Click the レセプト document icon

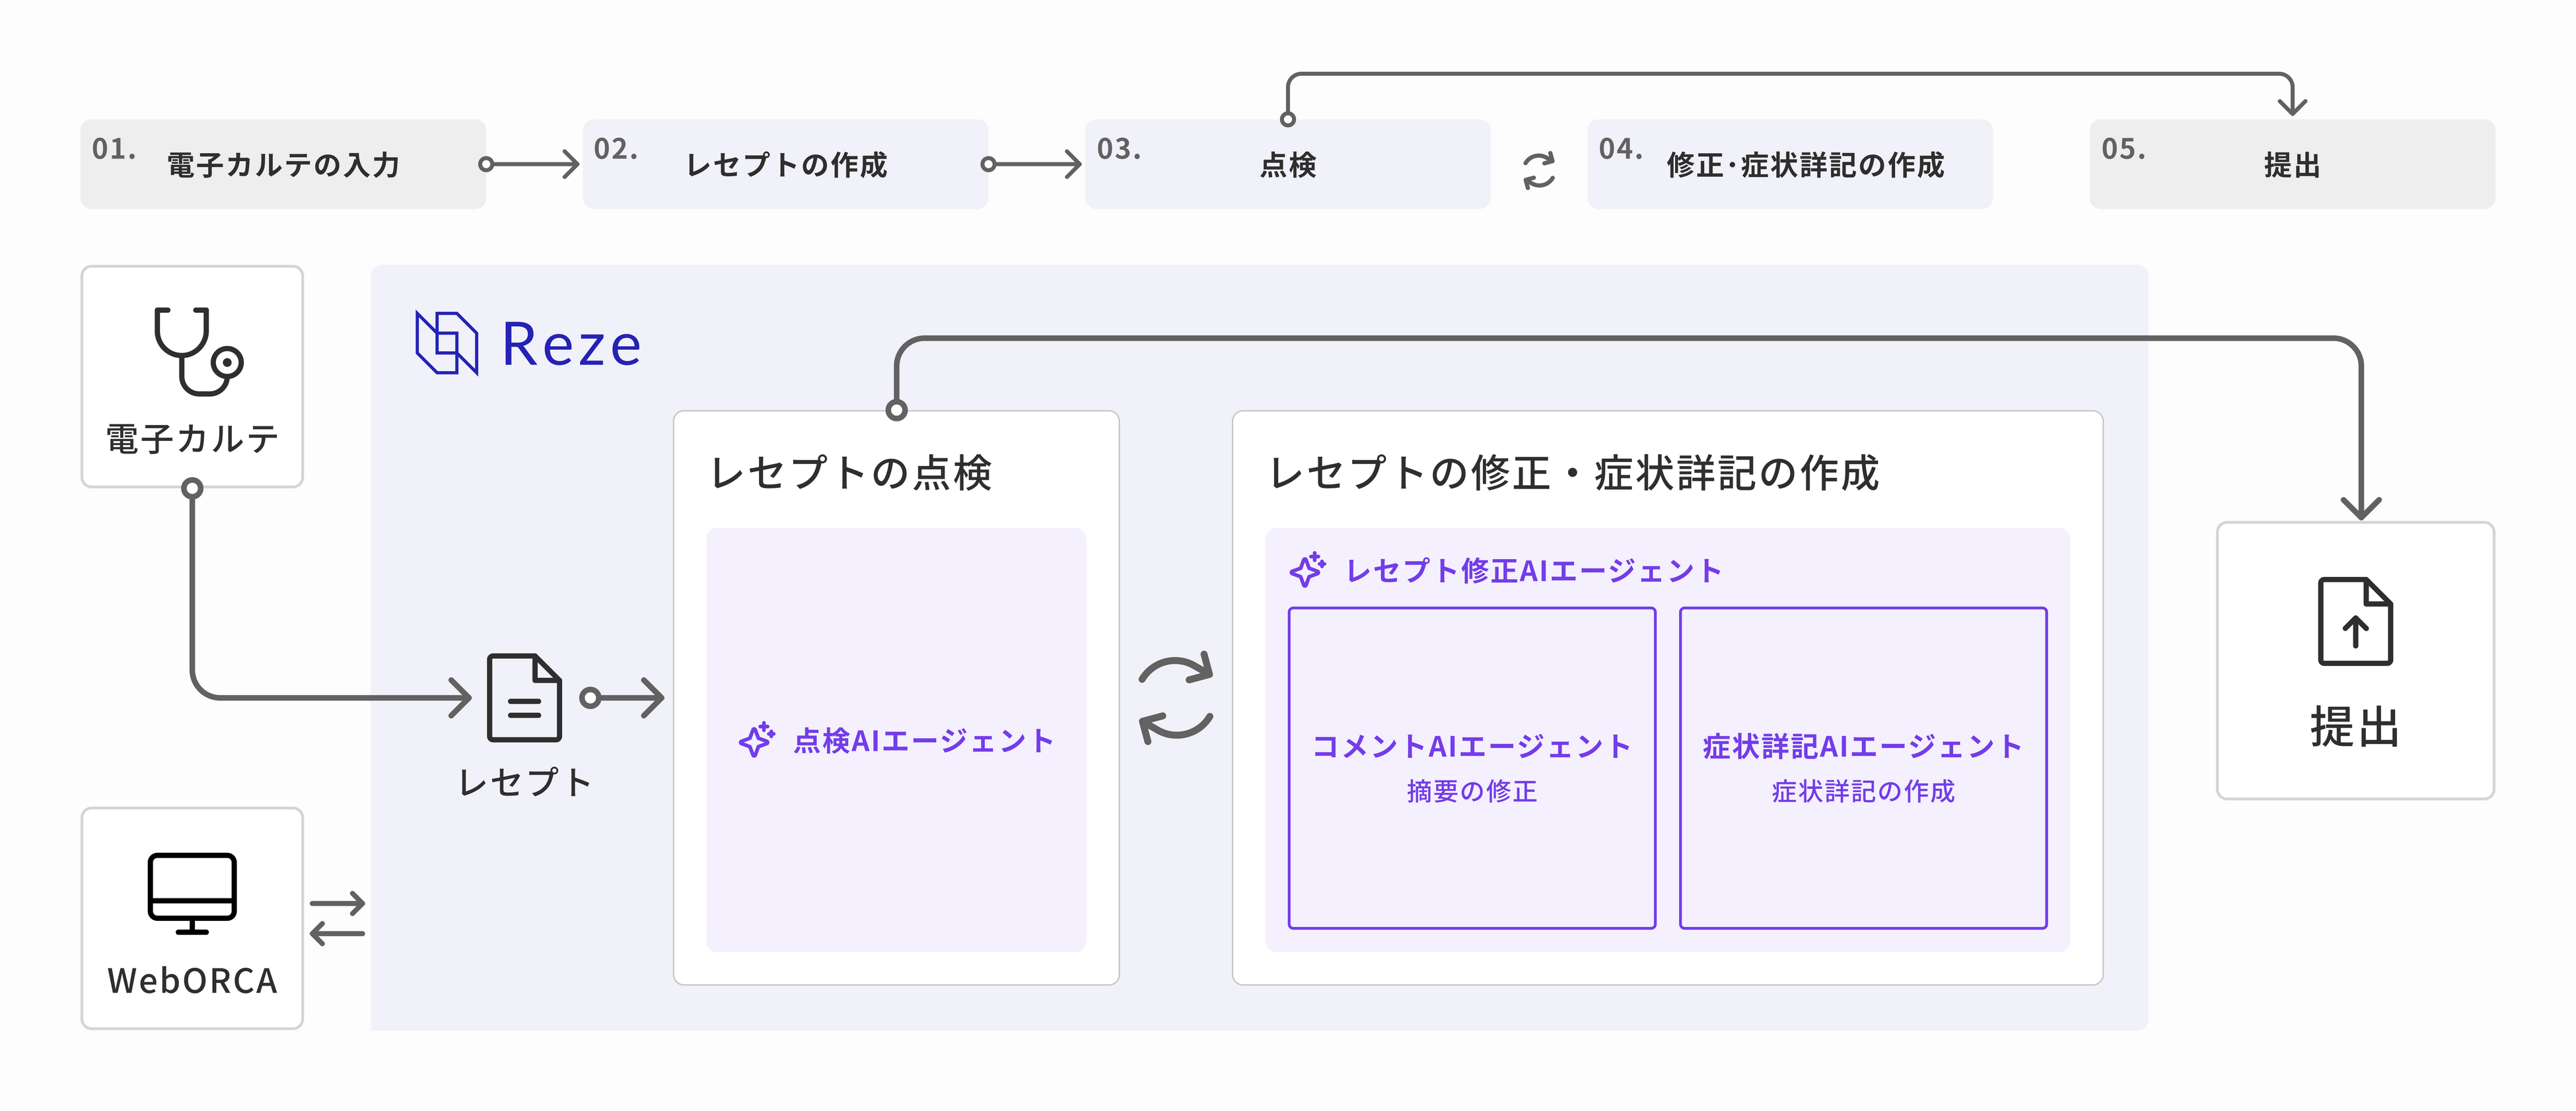[x=524, y=697]
